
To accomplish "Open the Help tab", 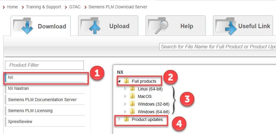I will (x=176, y=25).
